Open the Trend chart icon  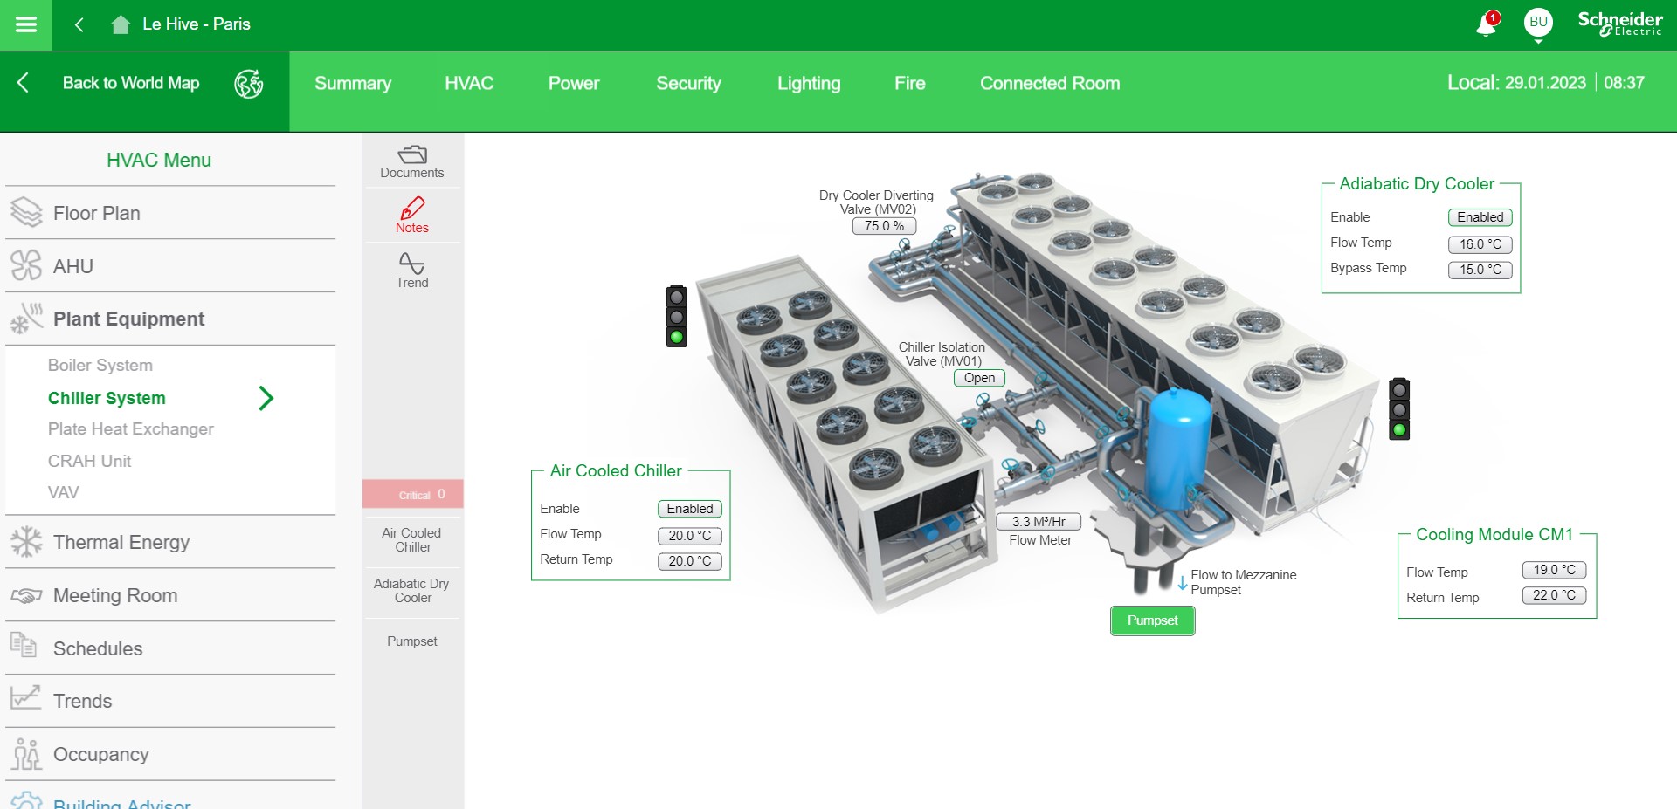[x=411, y=264]
